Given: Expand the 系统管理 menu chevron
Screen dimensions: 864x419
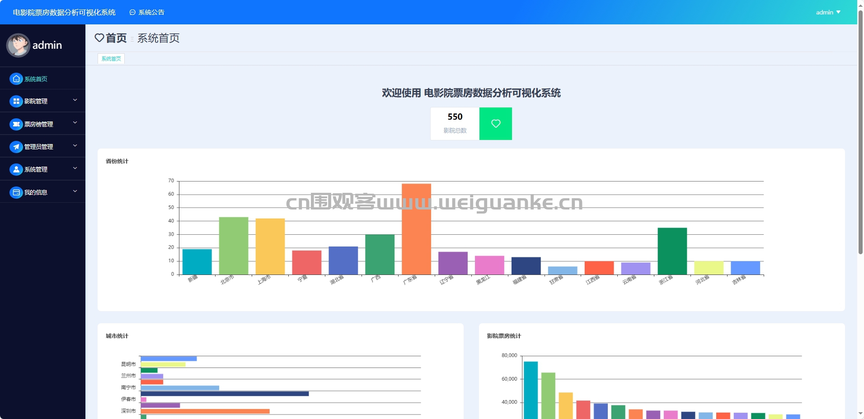Looking at the screenshot, I should click(x=75, y=168).
